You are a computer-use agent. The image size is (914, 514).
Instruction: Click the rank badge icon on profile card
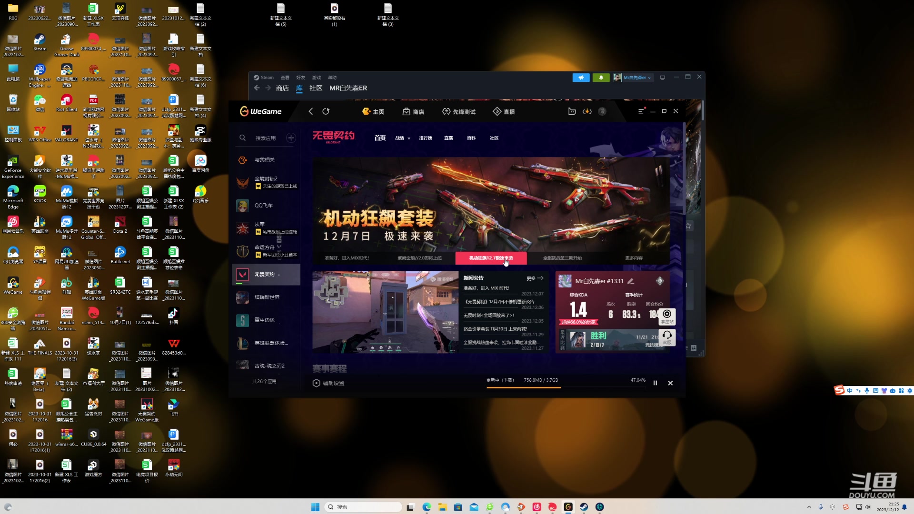(659, 281)
